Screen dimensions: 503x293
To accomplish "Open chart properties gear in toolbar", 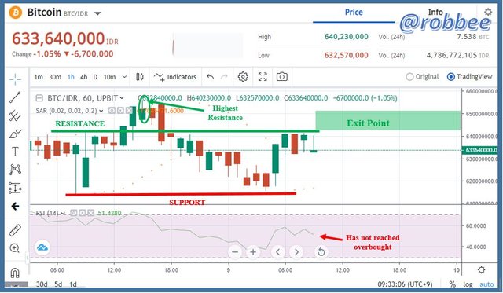I will (x=243, y=77).
